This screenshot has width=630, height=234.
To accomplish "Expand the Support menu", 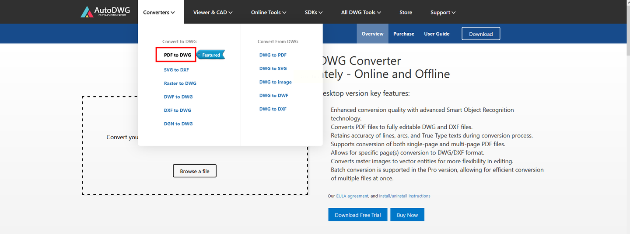I will 443,12.
